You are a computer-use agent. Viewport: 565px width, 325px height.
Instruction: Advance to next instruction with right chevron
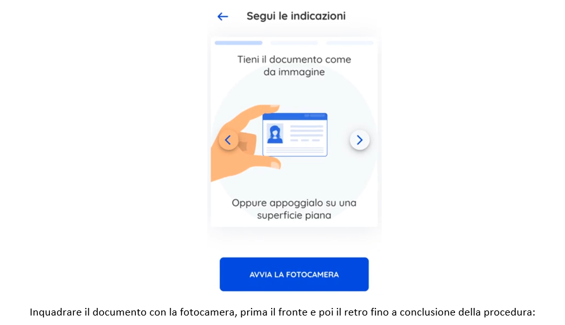coord(360,140)
